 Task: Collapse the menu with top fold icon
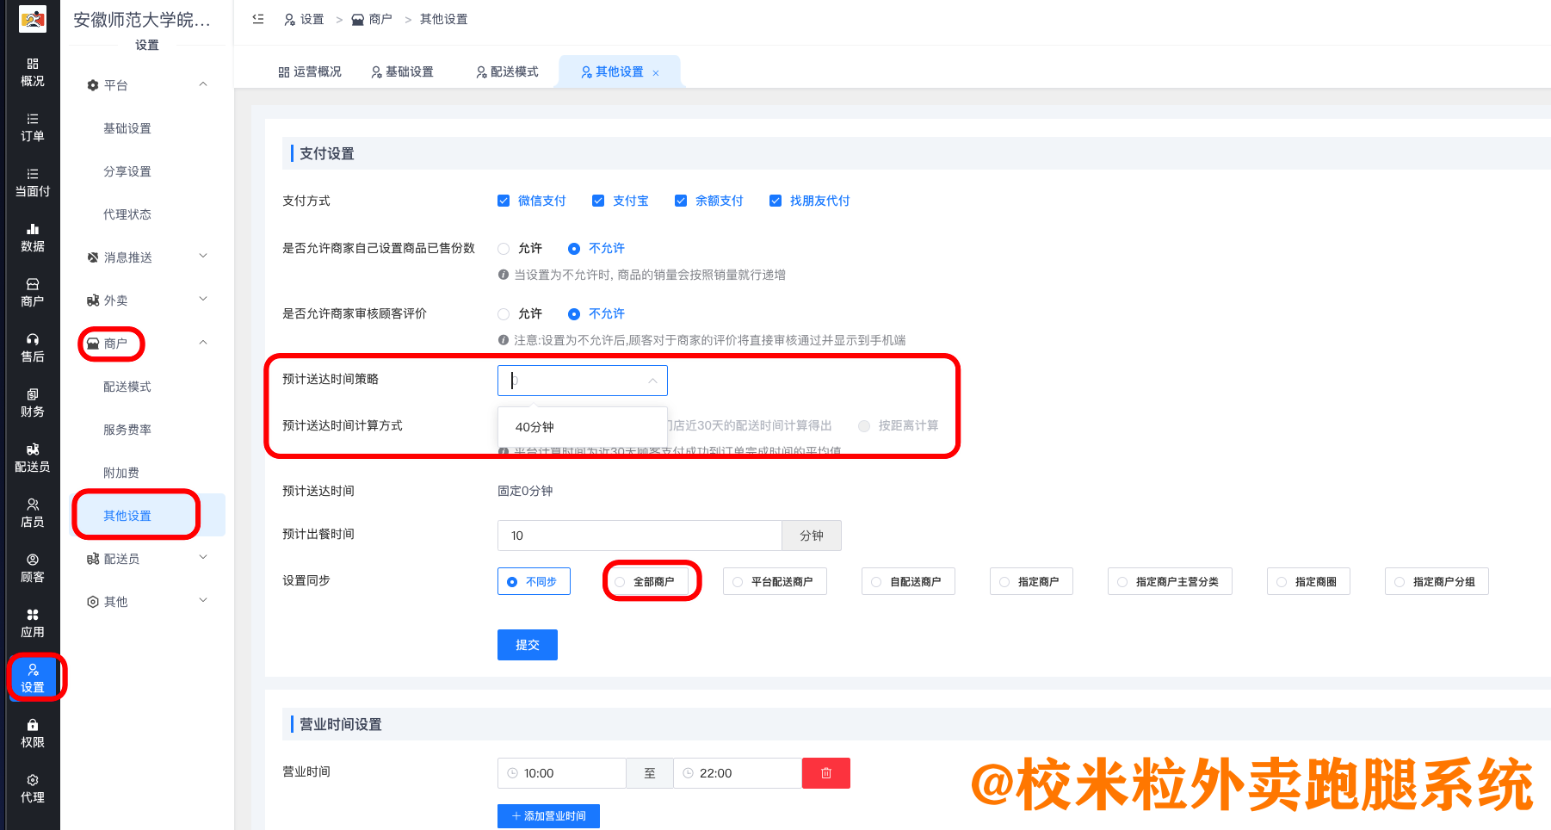(x=258, y=19)
